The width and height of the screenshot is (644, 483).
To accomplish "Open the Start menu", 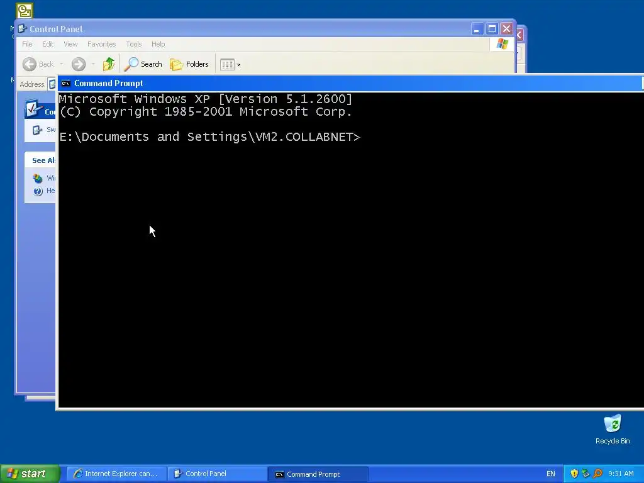I will 30,474.
